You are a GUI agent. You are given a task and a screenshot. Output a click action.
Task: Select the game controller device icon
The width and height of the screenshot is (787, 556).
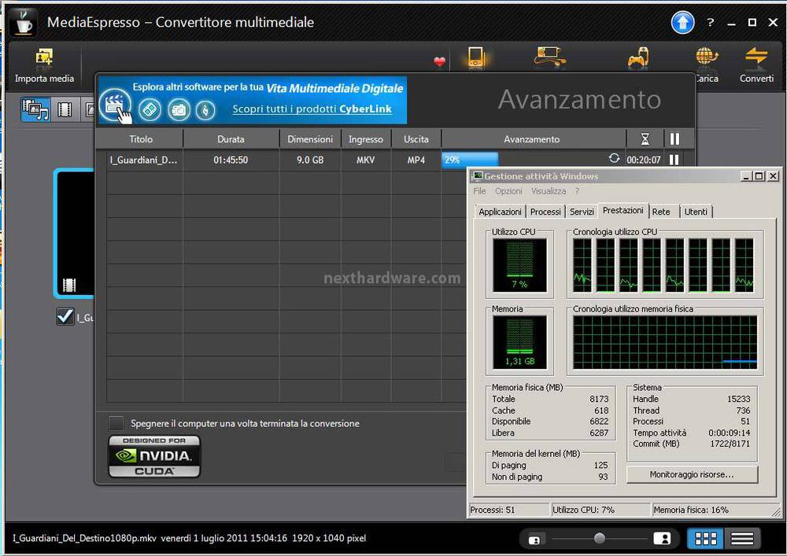tap(638, 57)
